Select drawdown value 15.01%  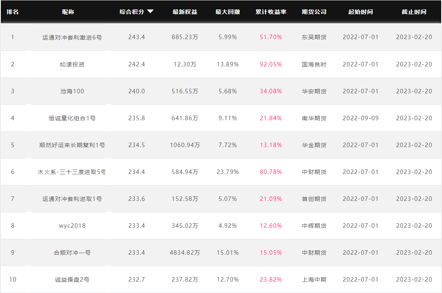point(228,253)
